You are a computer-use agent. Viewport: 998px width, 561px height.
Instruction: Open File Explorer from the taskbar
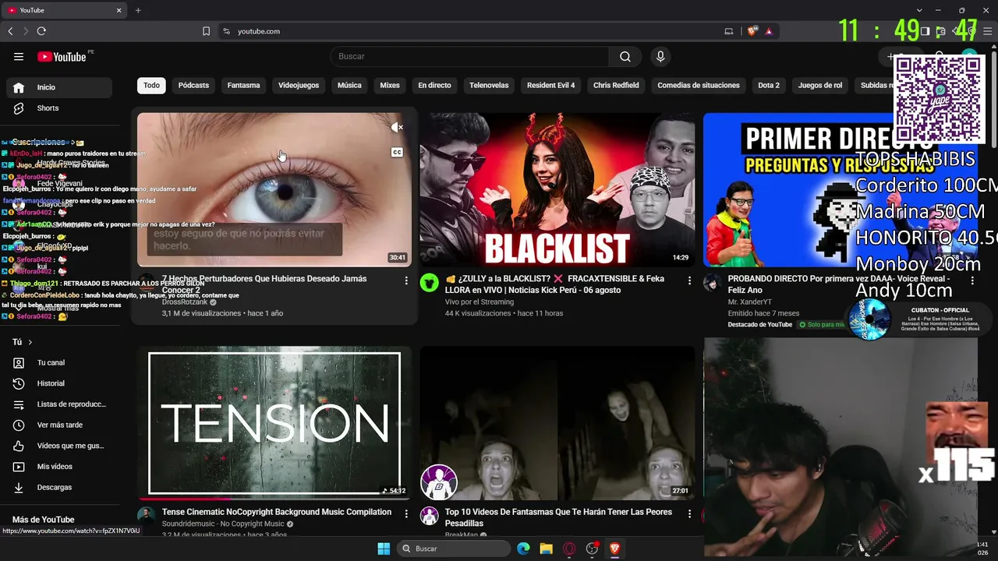[547, 549]
